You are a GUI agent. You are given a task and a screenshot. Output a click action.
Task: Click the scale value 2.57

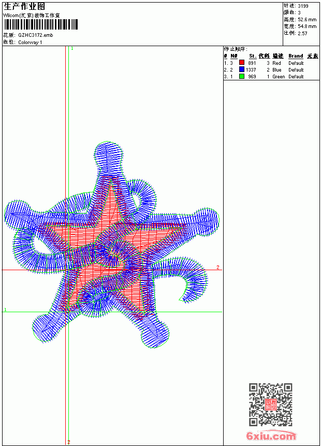tap(302, 33)
